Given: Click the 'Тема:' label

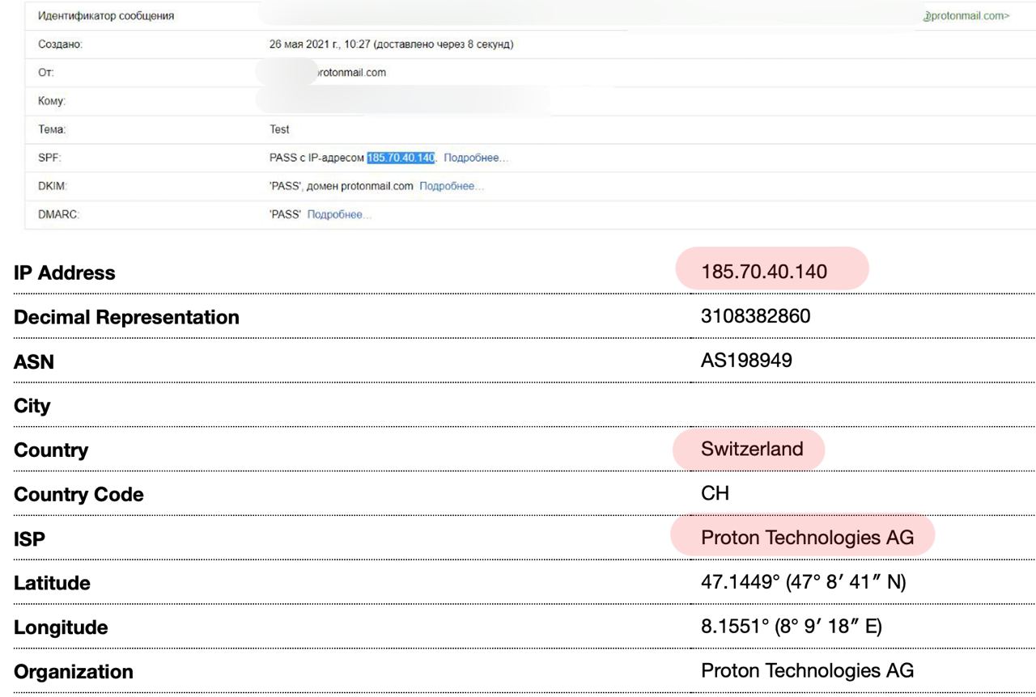Looking at the screenshot, I should (x=53, y=129).
